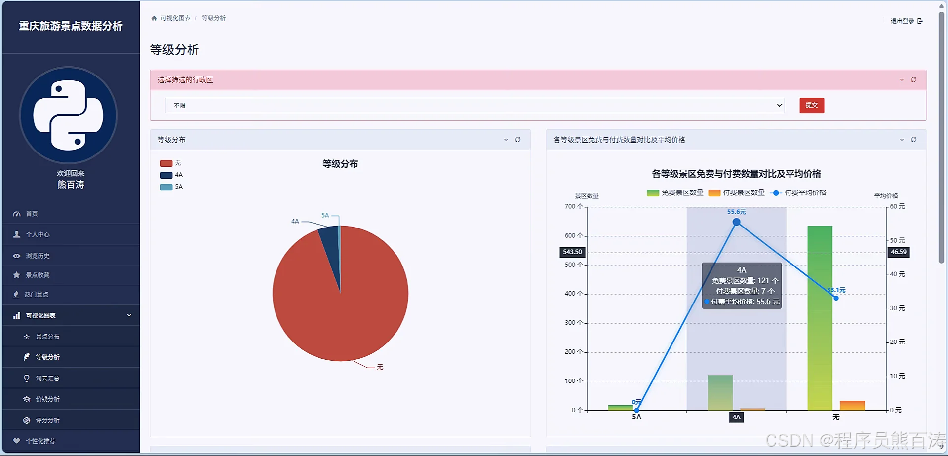Click the 词云汇总 lightbulb icon
Viewport: 948px width, 456px height.
click(x=27, y=379)
